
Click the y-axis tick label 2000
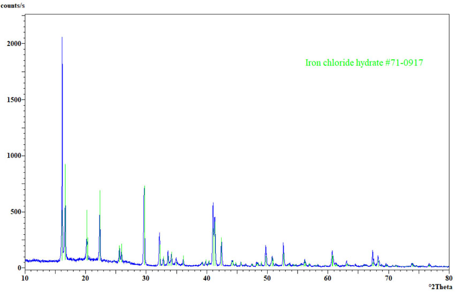click(15, 43)
